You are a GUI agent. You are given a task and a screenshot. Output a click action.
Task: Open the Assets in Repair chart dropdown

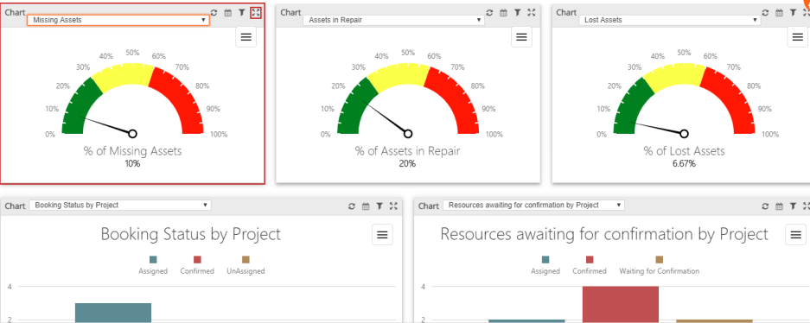click(393, 20)
